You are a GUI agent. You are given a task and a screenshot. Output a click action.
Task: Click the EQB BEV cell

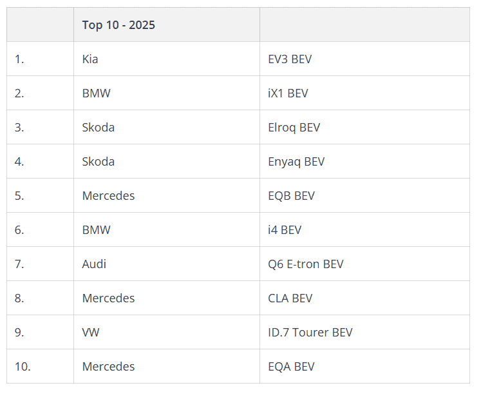pyautogui.click(x=291, y=196)
